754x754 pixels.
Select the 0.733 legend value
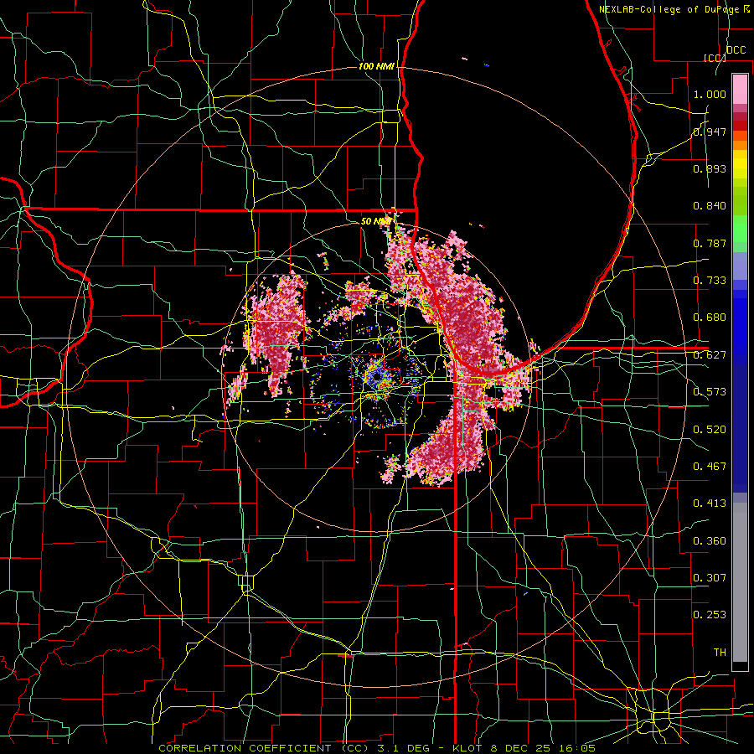710,281
